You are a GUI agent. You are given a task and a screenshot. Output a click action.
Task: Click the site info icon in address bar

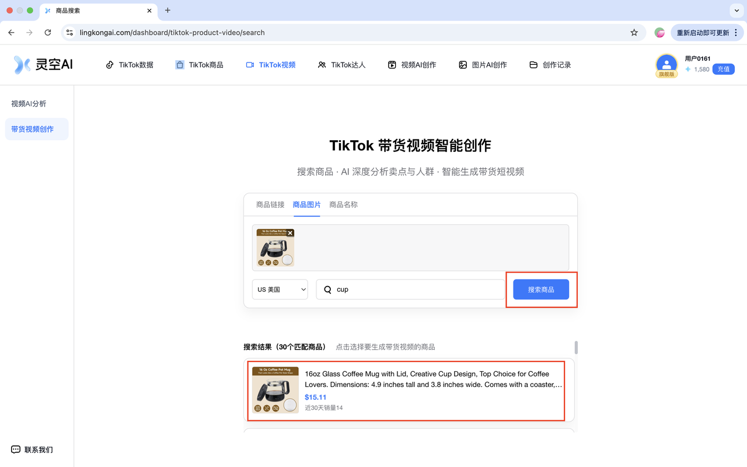(69, 33)
